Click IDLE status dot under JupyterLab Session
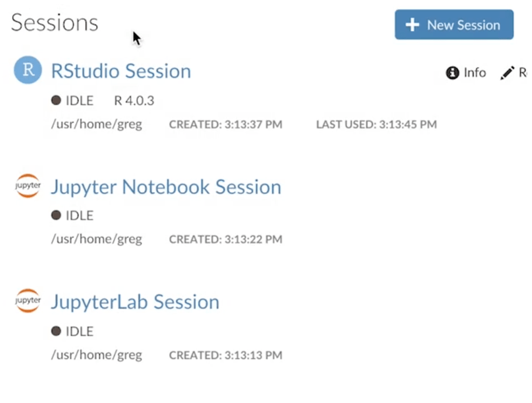532x403 pixels. click(56, 331)
